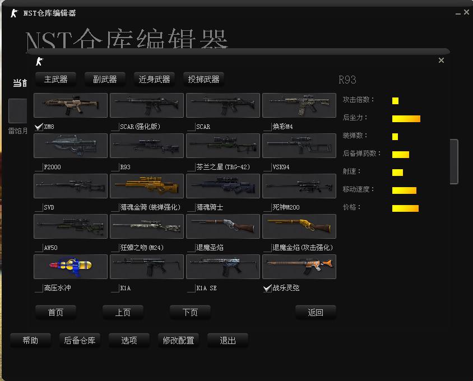Select the 焕彩M4 rifle thumbnail
This screenshot has height=381, width=473.
[299, 105]
